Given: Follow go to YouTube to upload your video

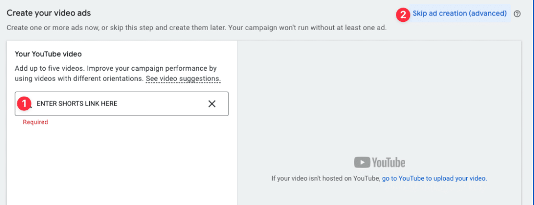Looking at the screenshot, I should click(x=434, y=178).
